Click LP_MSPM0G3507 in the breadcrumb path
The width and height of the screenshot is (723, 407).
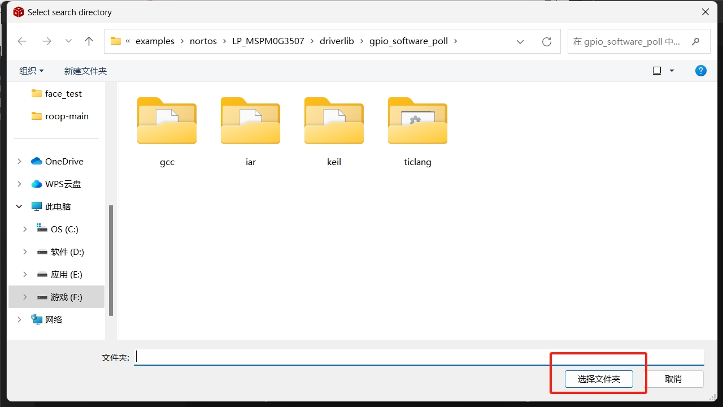(x=268, y=41)
